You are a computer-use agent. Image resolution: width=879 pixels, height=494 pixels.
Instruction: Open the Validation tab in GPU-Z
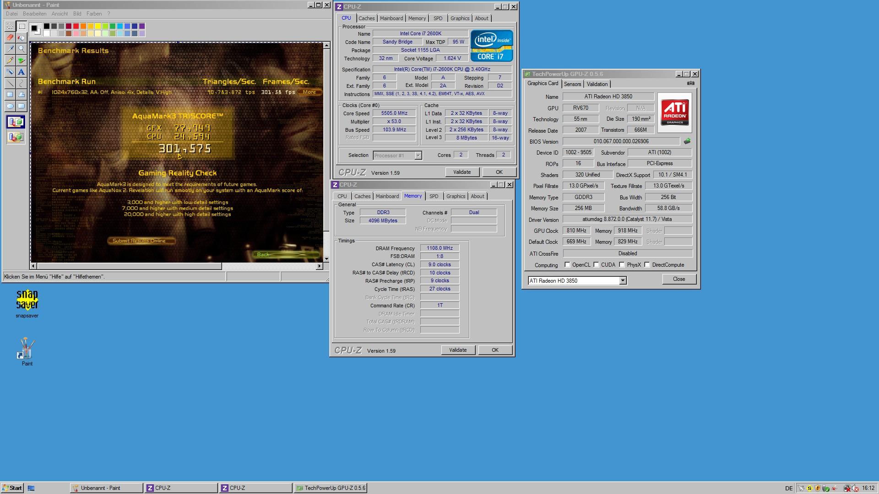pyautogui.click(x=597, y=84)
